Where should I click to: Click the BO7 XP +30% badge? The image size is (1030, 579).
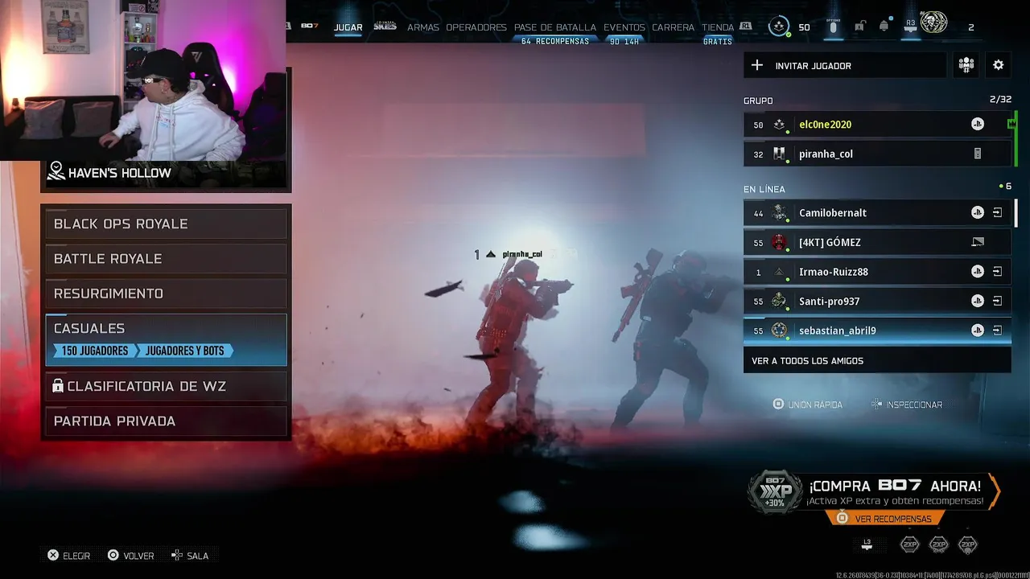pos(776,492)
